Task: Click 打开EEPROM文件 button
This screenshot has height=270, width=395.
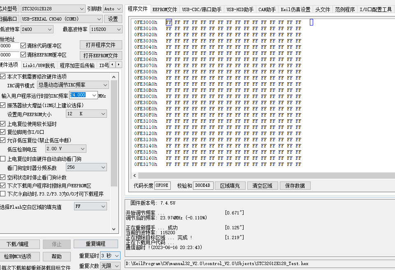Action: (x=101, y=56)
